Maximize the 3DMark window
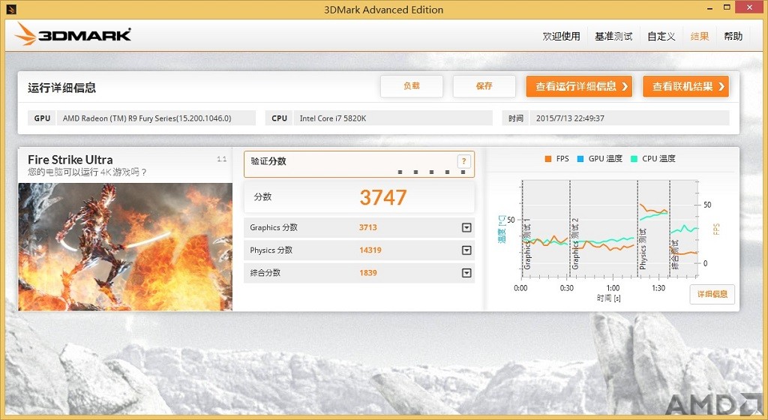 pyautogui.click(x=727, y=7)
